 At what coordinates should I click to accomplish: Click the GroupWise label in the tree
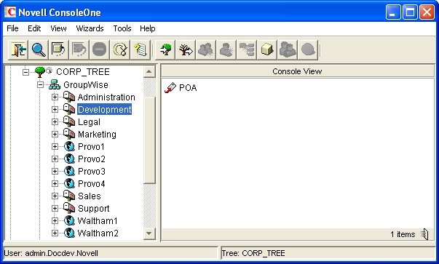(x=86, y=84)
